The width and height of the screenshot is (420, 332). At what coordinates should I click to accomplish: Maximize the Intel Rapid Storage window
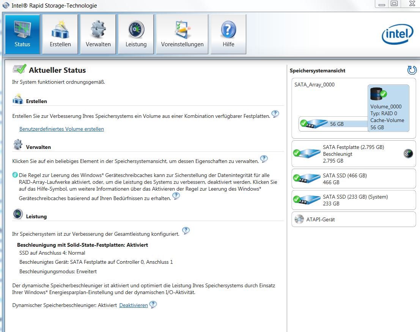394,4
